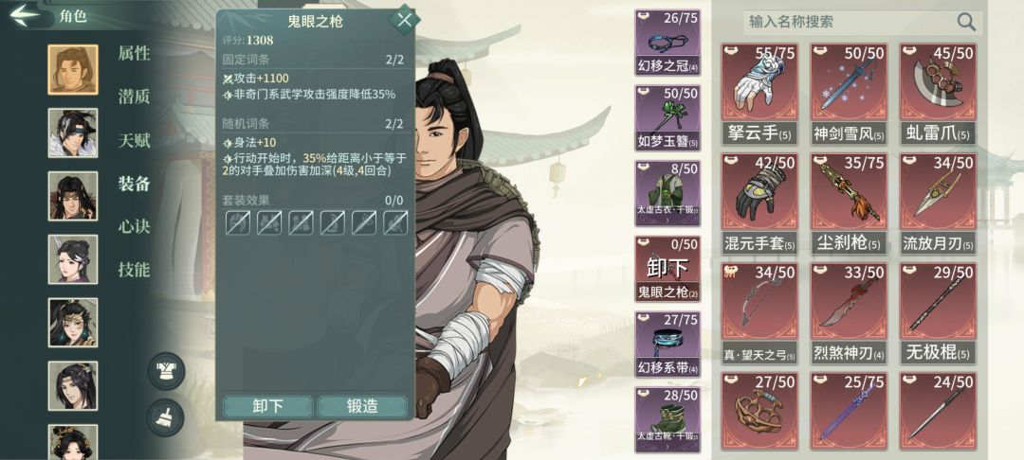Close the 鬼眼之枪 detail panel
The width and height of the screenshot is (1024, 460).
404,20
